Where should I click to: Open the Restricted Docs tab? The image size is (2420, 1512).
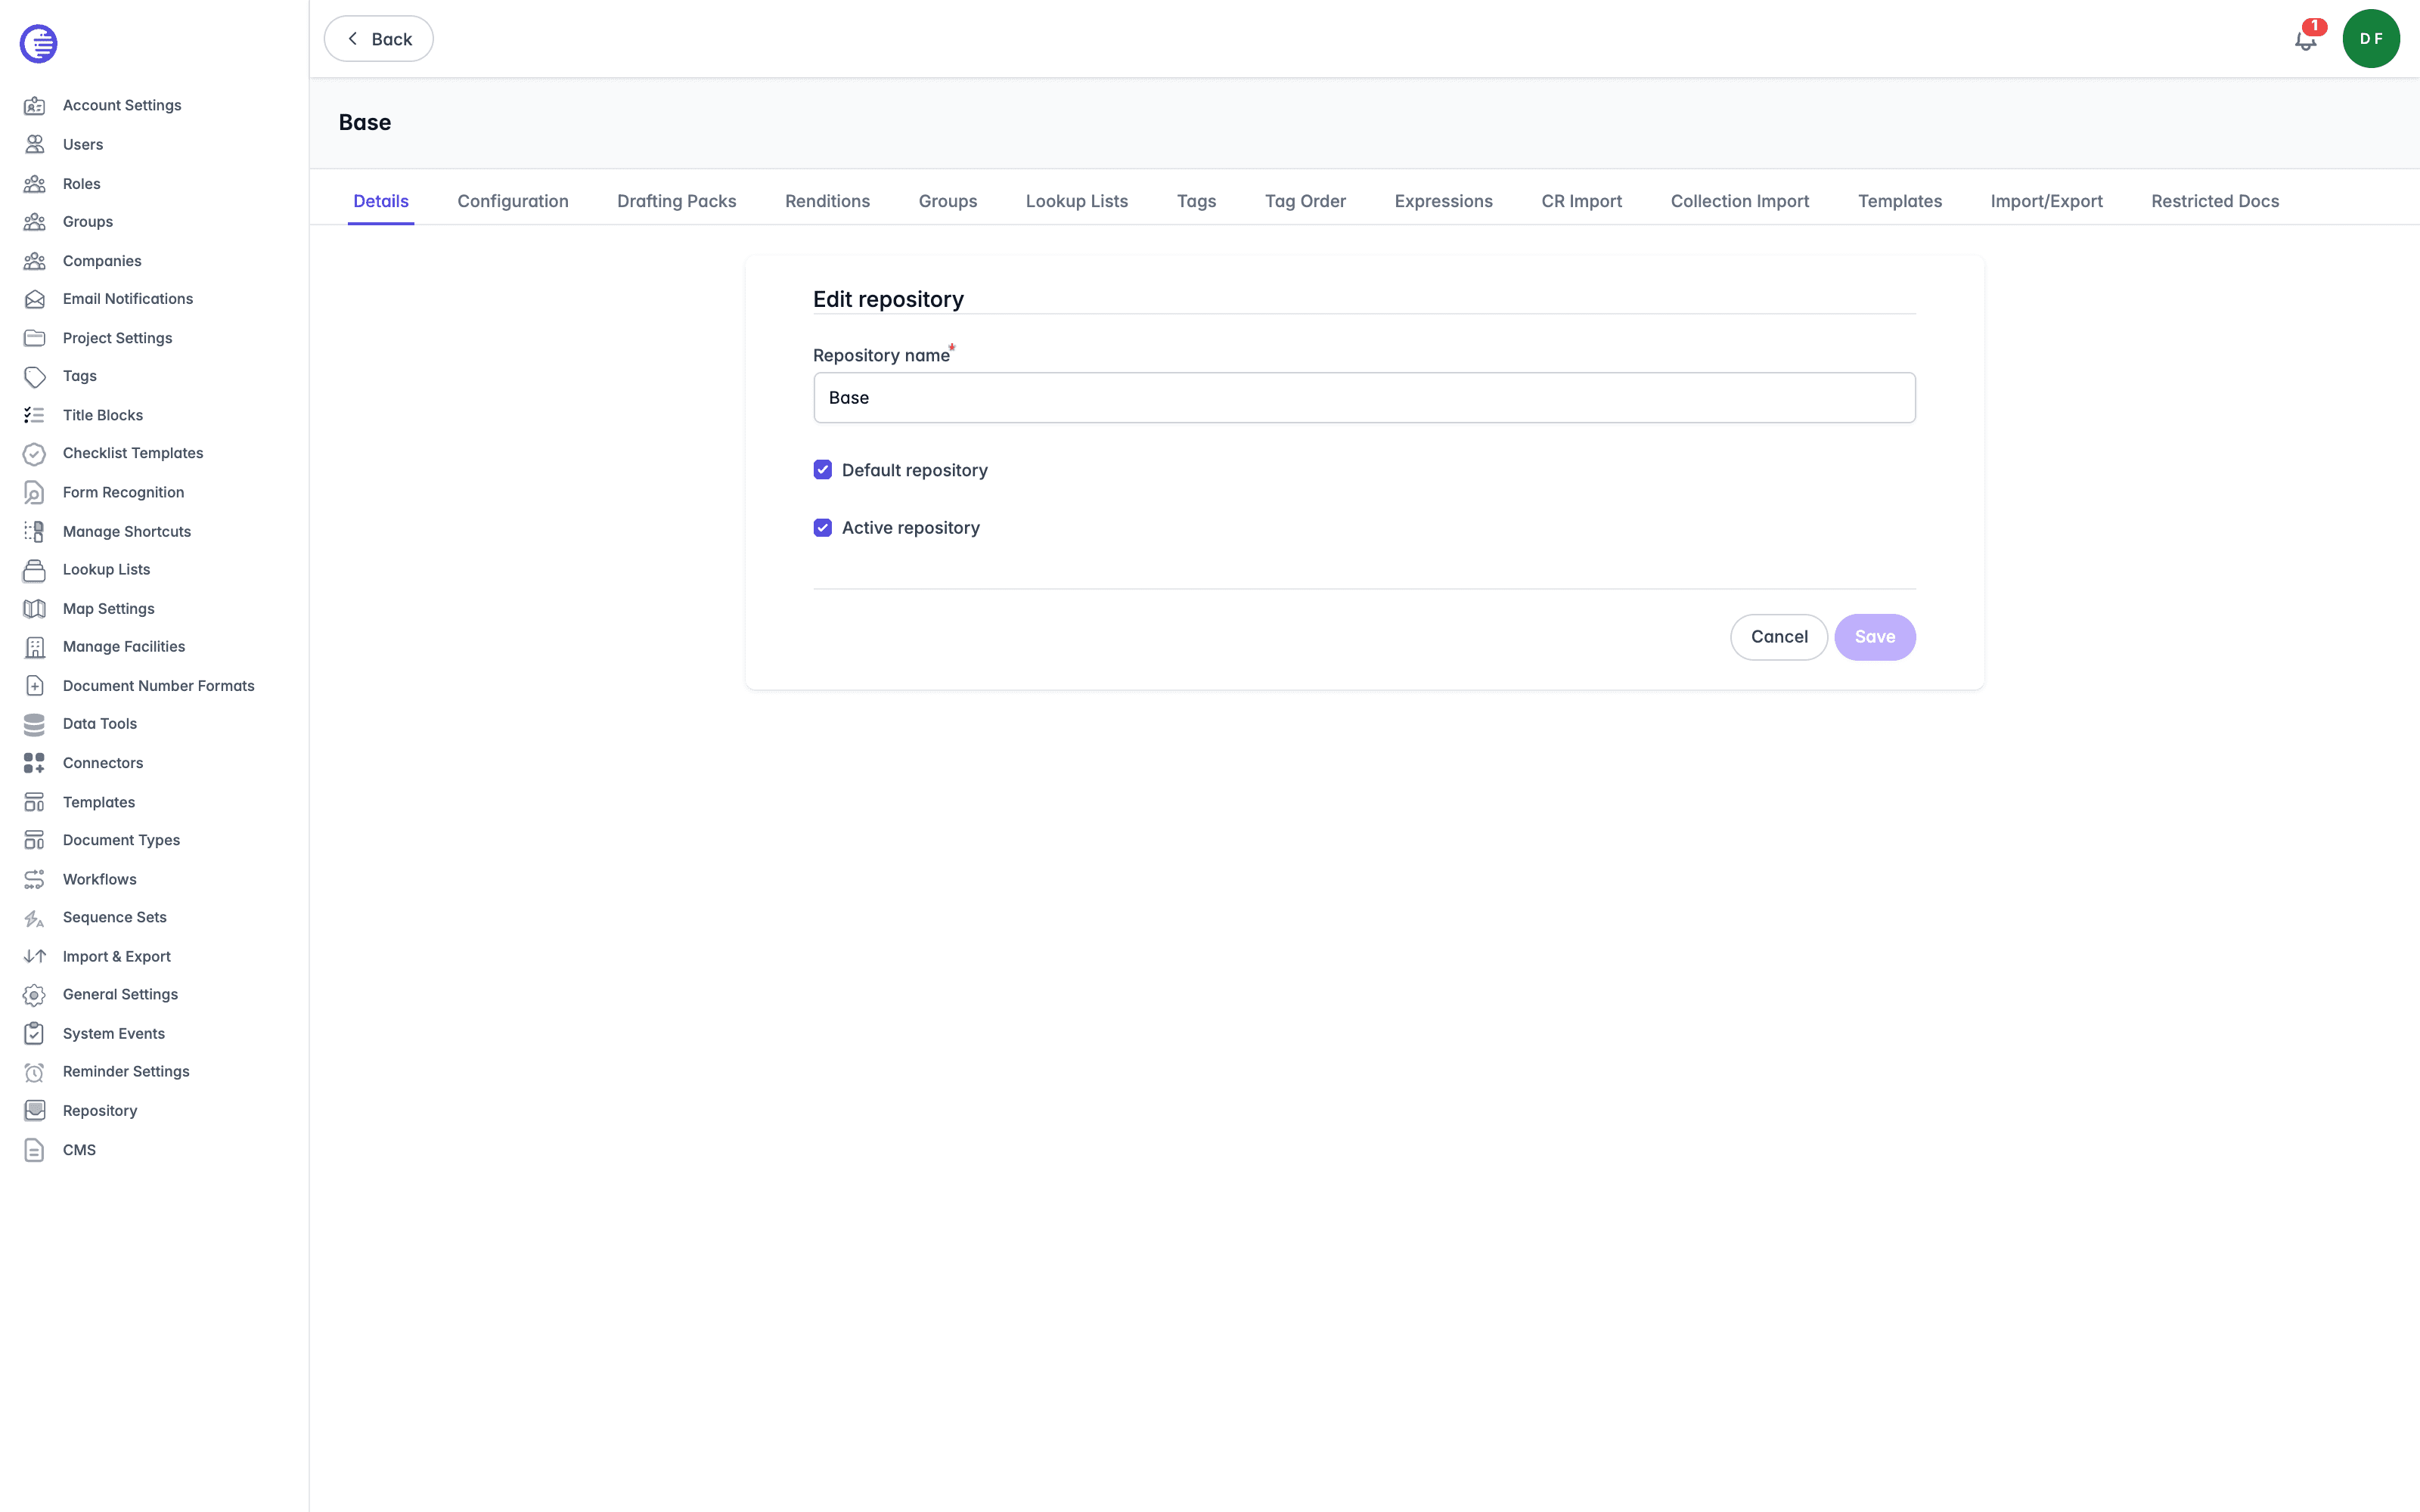pyautogui.click(x=2215, y=201)
